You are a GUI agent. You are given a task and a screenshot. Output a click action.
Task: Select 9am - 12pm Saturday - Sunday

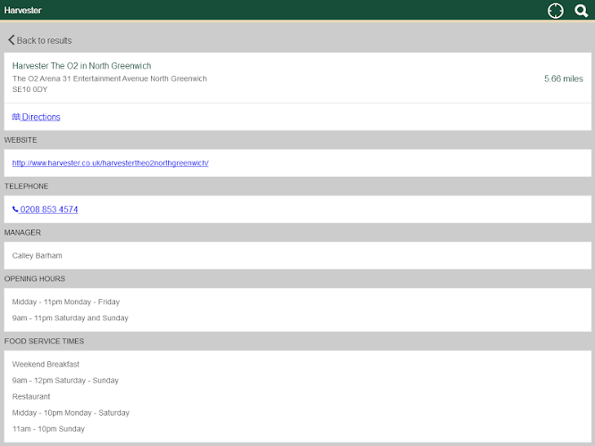(x=65, y=381)
